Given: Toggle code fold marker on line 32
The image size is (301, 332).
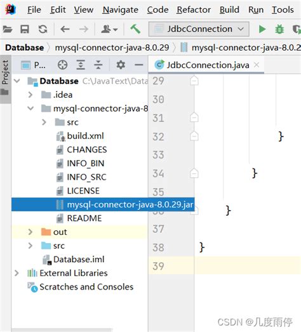Looking at the screenshot, I should [194, 136].
